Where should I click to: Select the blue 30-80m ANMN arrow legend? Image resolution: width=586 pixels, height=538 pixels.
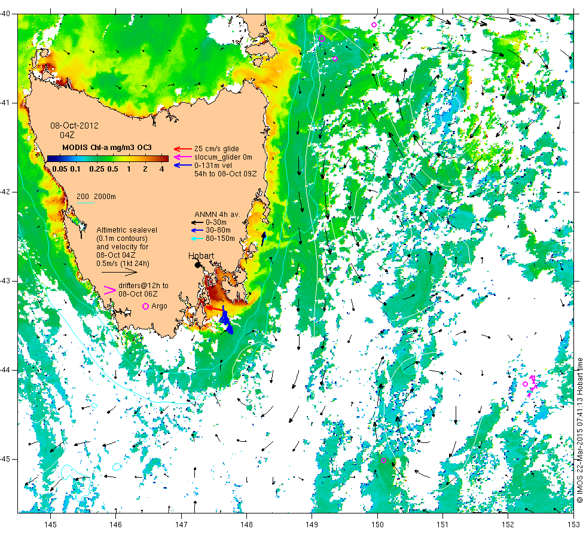197,230
